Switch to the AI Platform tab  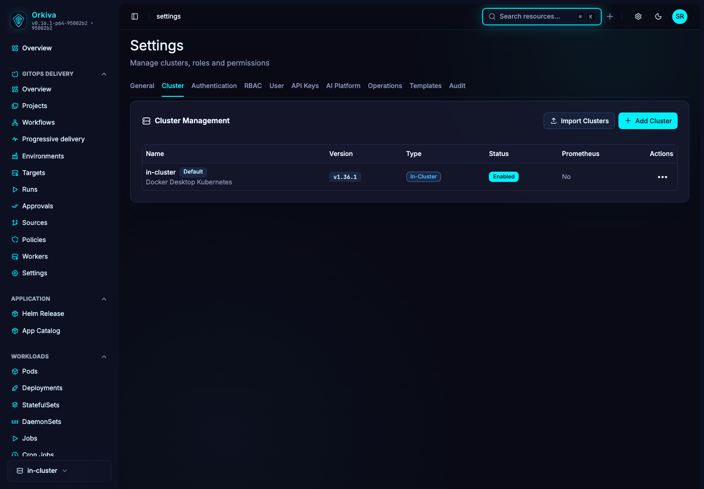coord(343,86)
